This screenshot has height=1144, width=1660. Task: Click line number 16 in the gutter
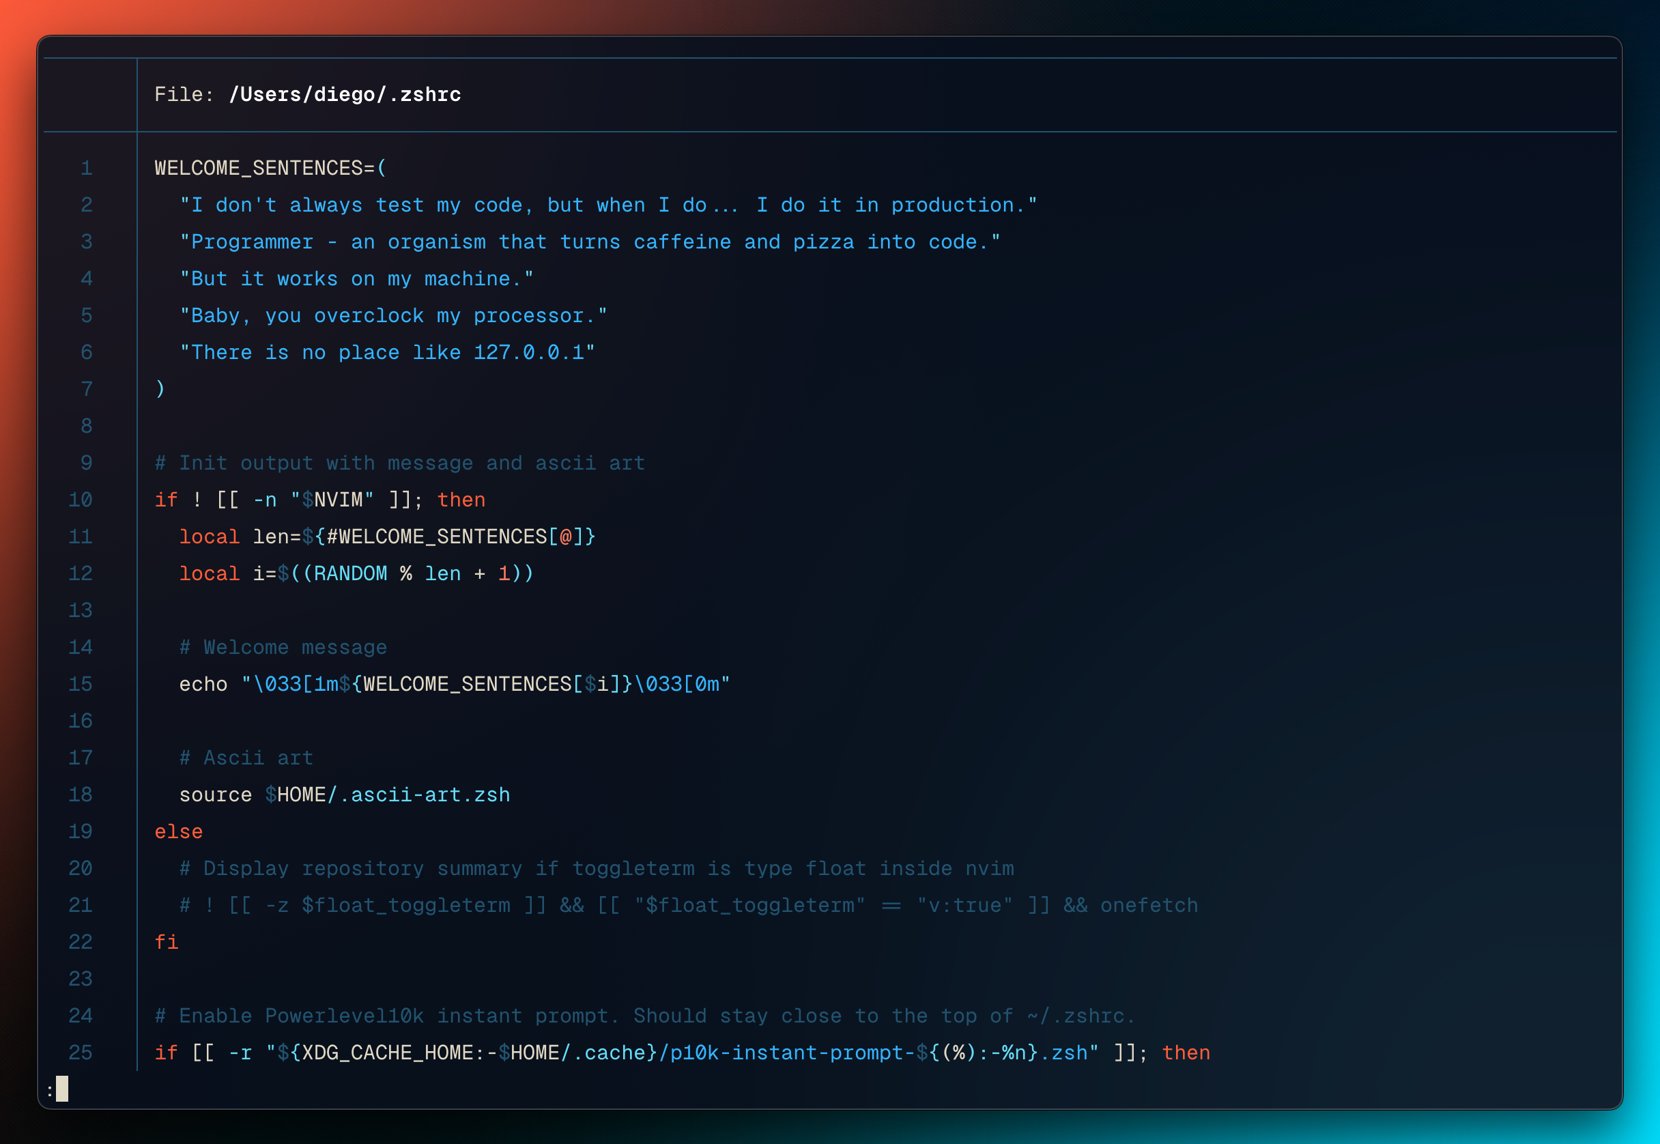click(x=81, y=721)
